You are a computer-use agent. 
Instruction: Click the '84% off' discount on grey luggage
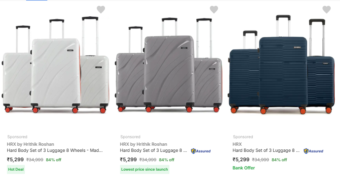[x=167, y=160]
